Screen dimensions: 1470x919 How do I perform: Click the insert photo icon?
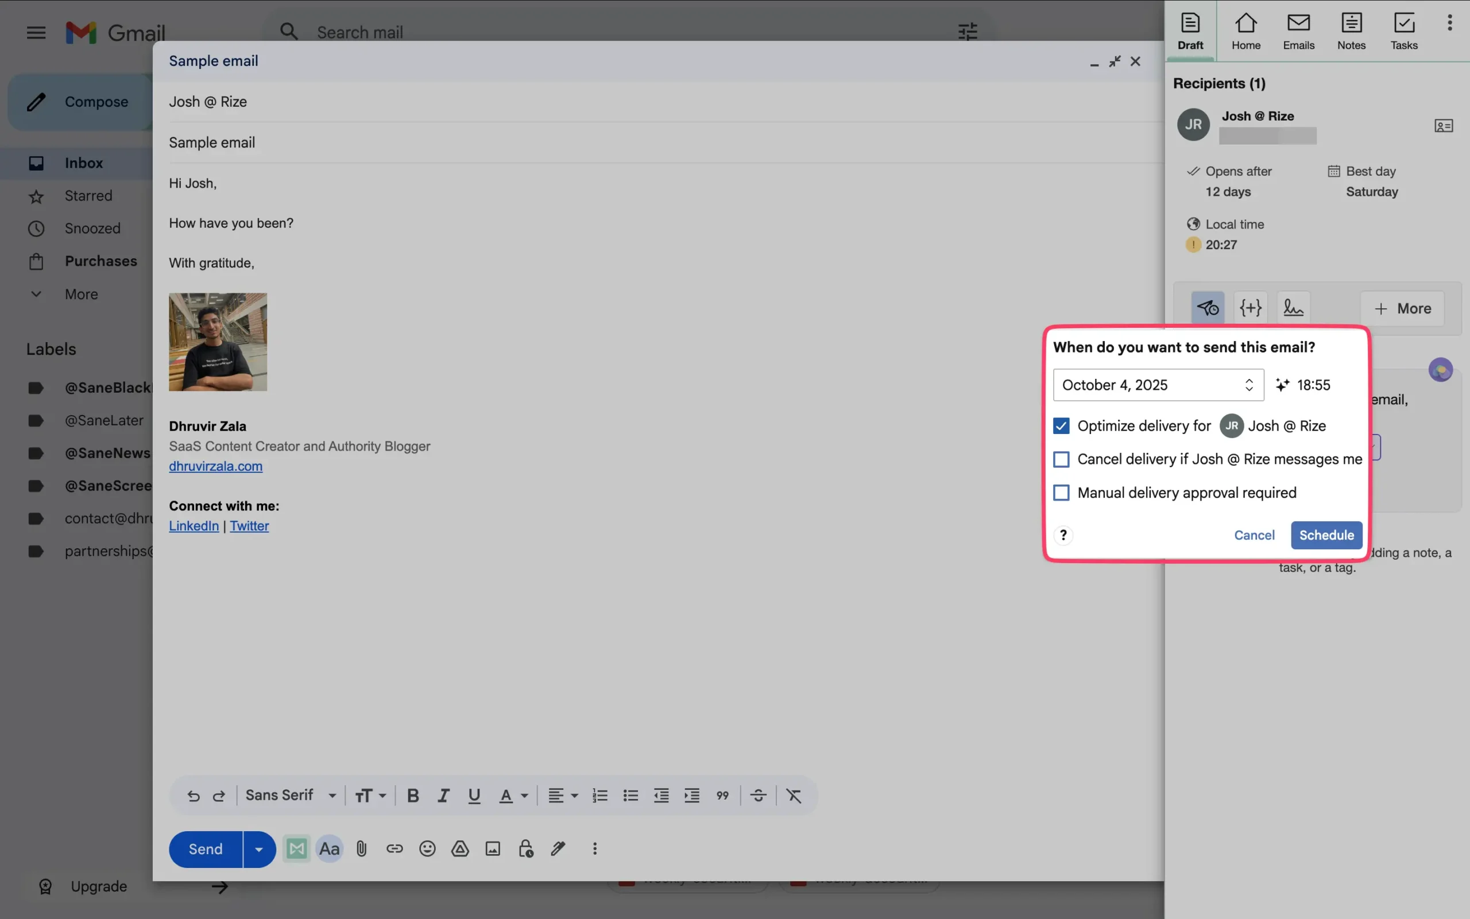point(493,848)
